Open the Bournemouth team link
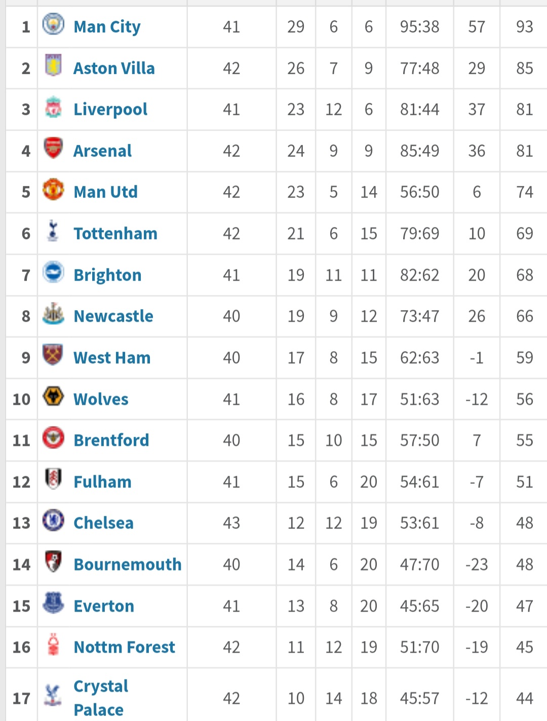This screenshot has width=547, height=721. click(x=128, y=564)
